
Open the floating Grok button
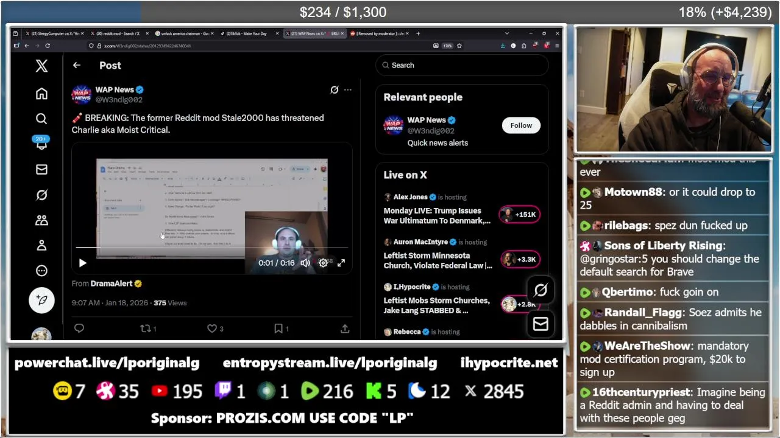coord(541,291)
